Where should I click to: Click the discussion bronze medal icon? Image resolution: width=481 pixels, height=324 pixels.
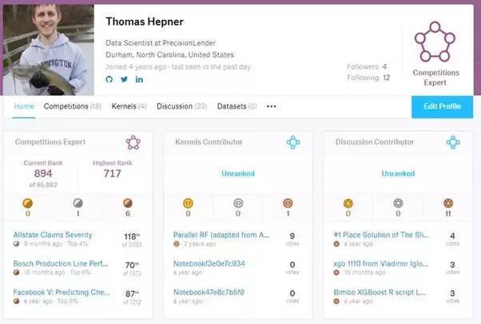[x=448, y=203]
